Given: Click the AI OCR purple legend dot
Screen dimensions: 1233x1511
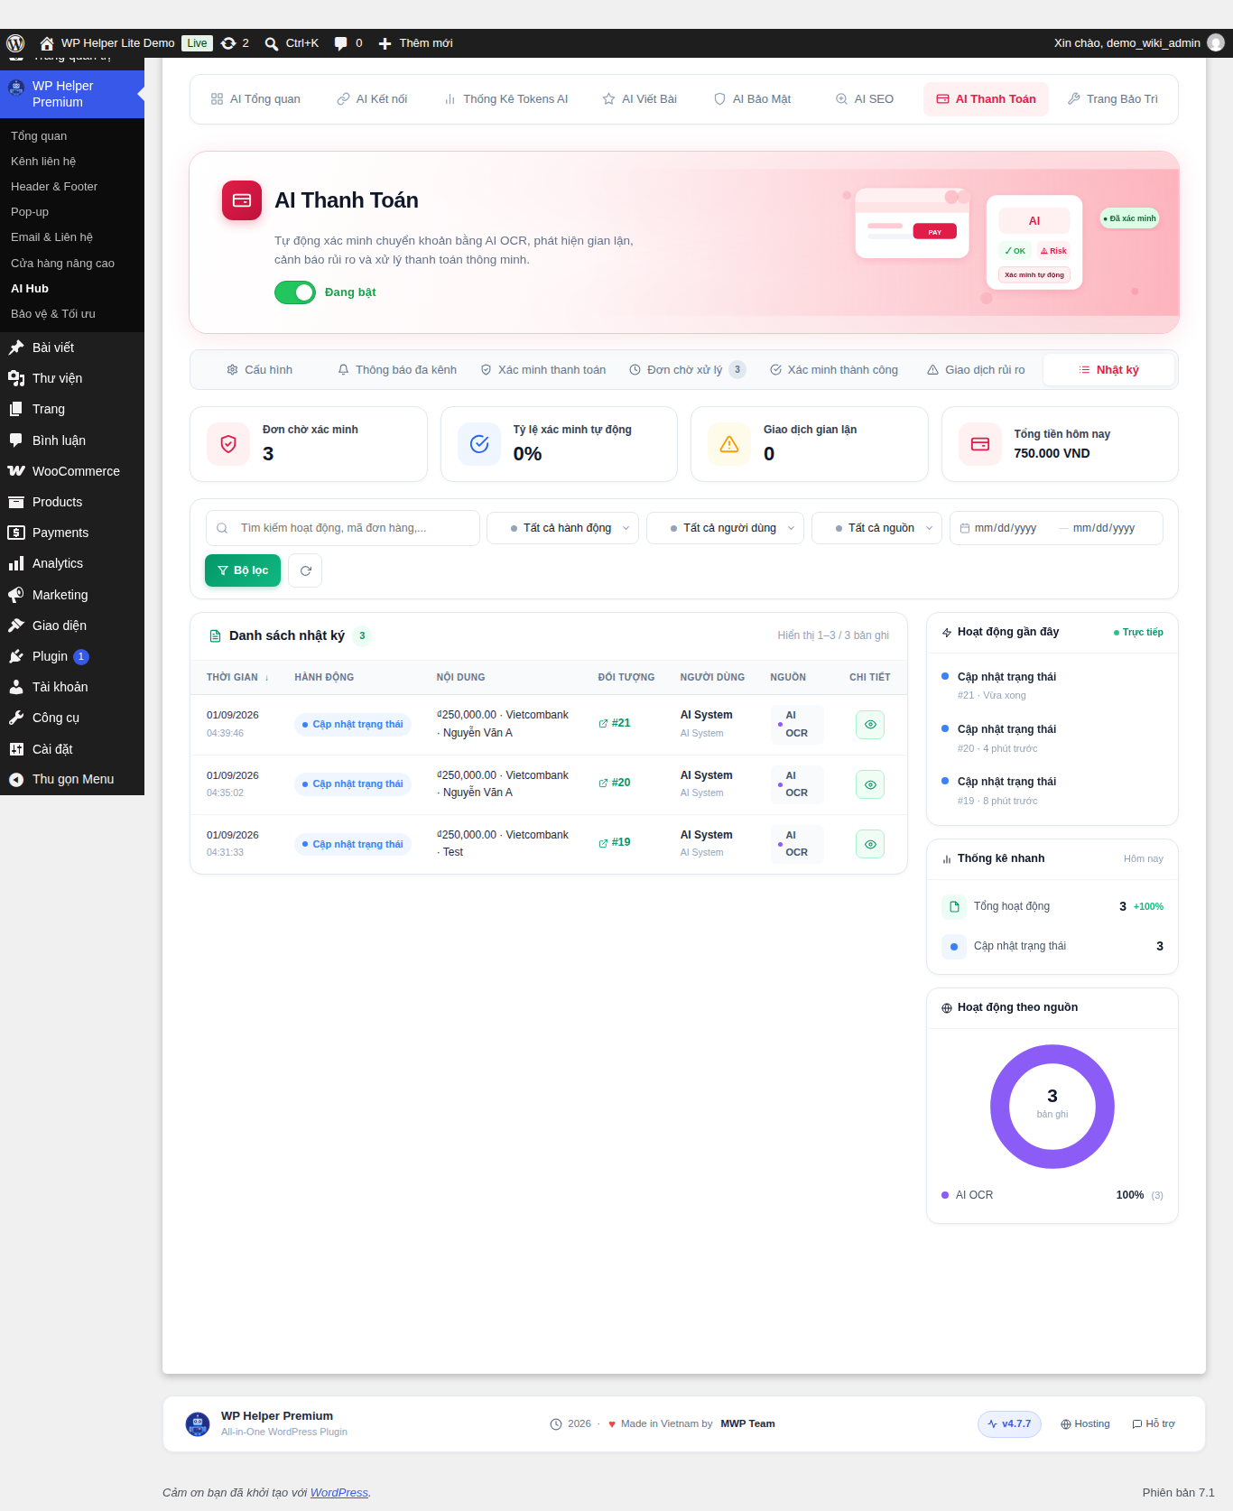Looking at the screenshot, I should pyautogui.click(x=945, y=1195).
